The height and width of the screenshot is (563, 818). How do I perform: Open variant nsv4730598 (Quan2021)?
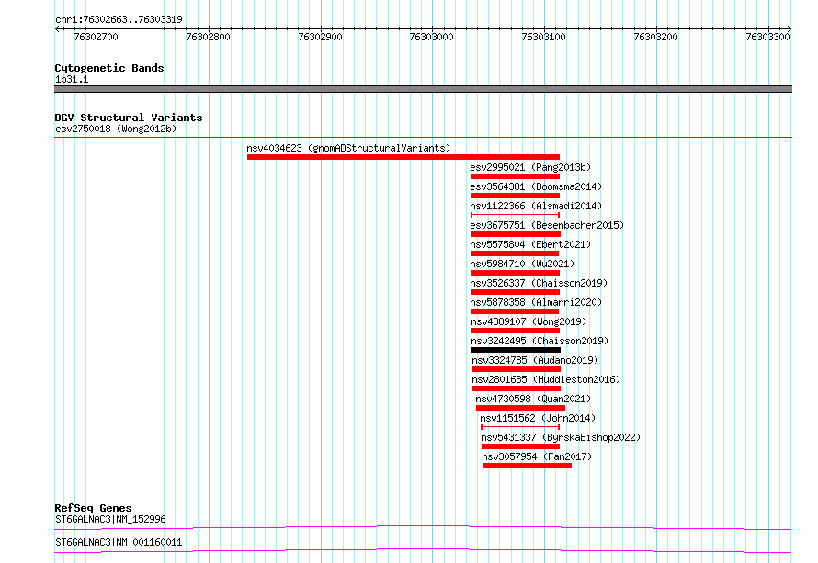(533, 399)
